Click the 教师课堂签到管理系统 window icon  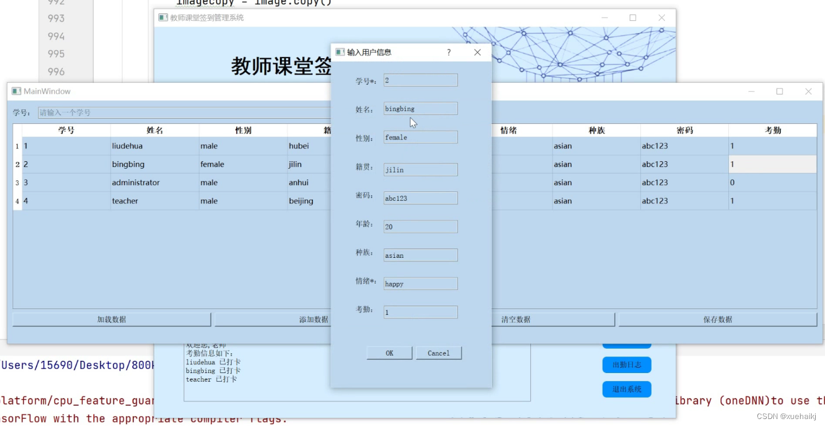pos(163,17)
